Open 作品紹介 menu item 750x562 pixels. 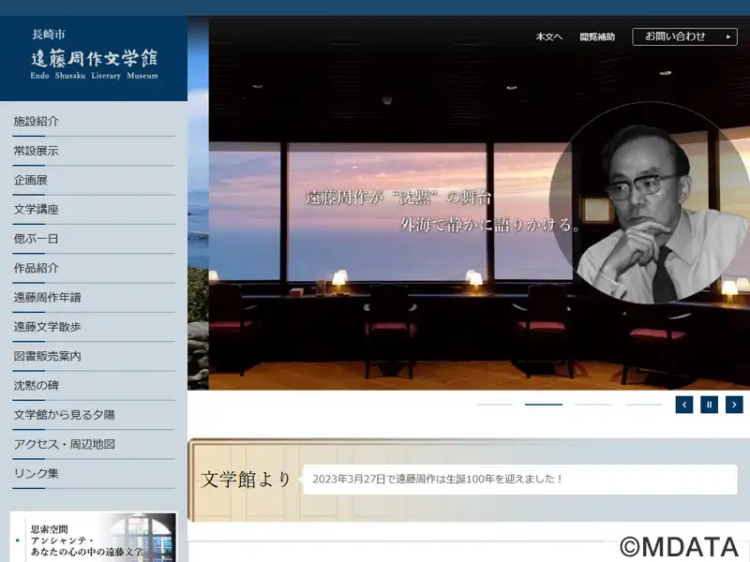pos(94,268)
